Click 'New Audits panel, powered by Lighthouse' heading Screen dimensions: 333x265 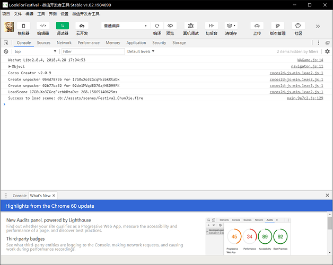click(49, 220)
